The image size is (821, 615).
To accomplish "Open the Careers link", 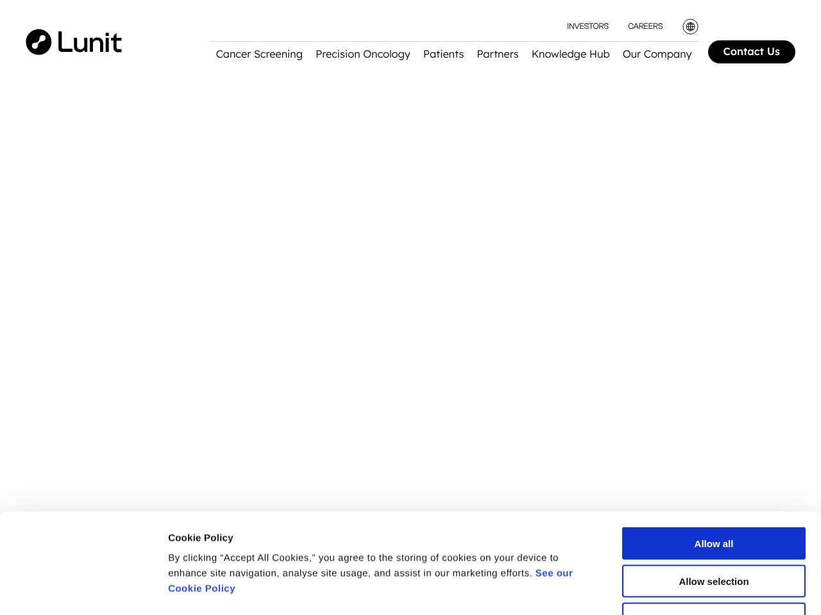I will coord(645,26).
